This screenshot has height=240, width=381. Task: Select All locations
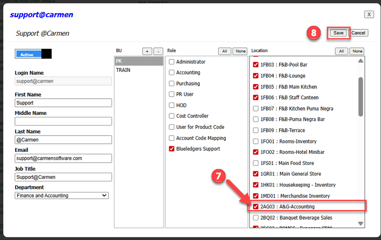click(x=341, y=51)
